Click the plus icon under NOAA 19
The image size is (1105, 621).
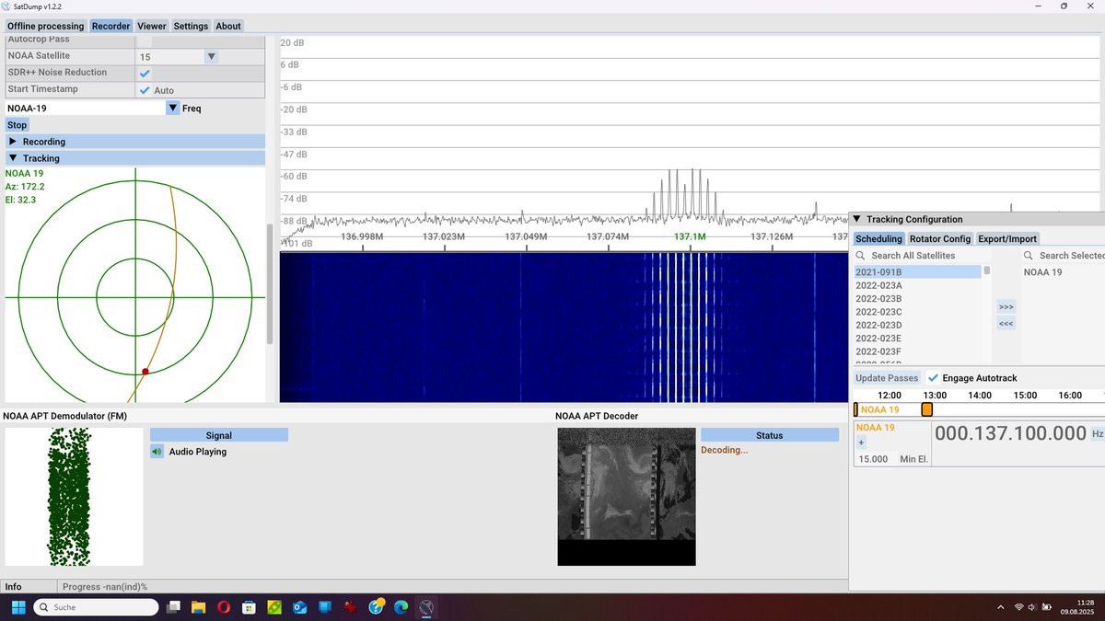[x=861, y=443]
